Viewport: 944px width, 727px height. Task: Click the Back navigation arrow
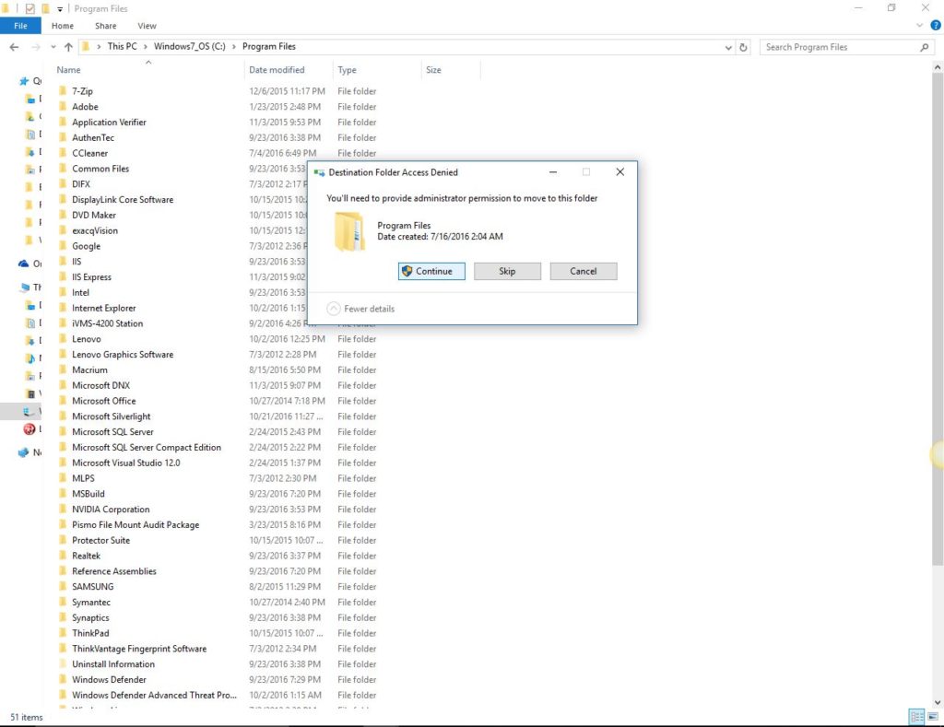(x=14, y=46)
